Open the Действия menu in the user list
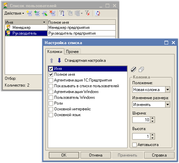Viewport: 179px width, 163px height. [x=14, y=13]
